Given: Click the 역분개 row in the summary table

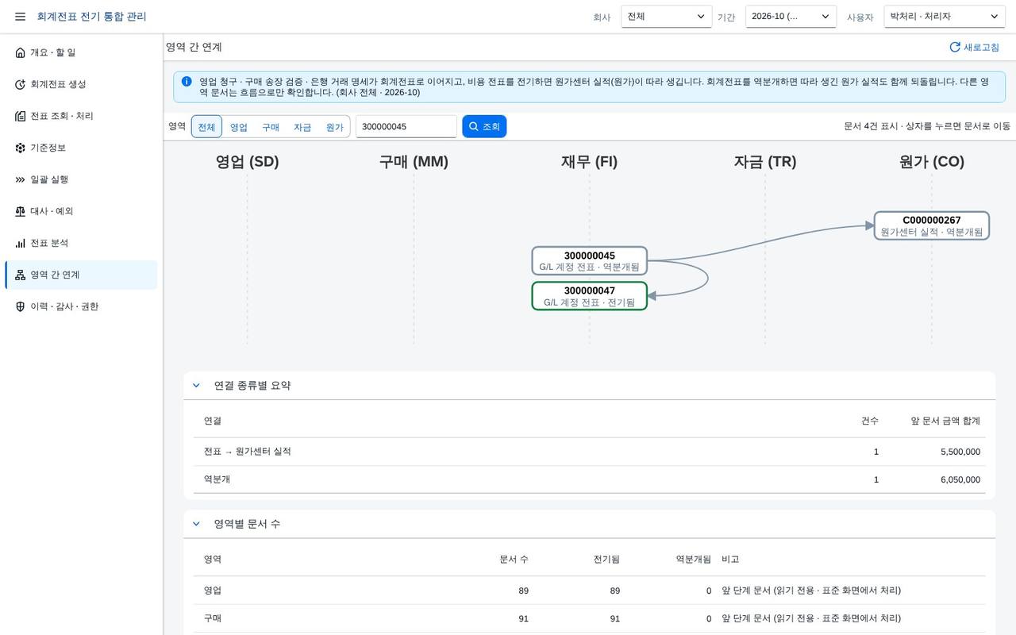Looking at the screenshot, I should coord(590,479).
